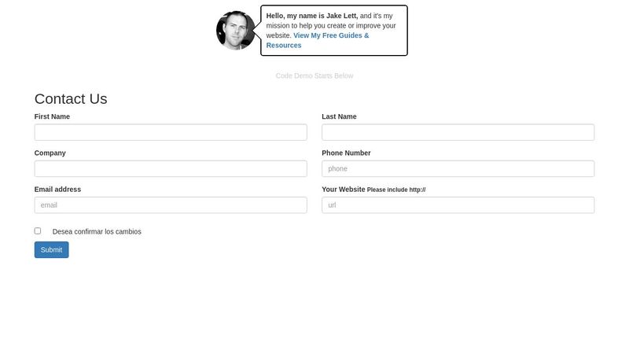Focus the Your Website url field
629x354 pixels.
[x=458, y=205]
